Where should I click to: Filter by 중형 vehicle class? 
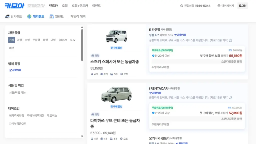point(45,40)
